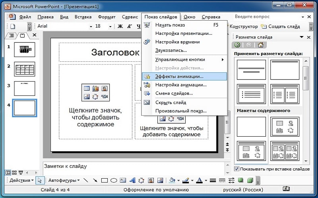Open the Автофигуры dropdown menu
The height and width of the screenshot is (198, 318).
pos(64,180)
